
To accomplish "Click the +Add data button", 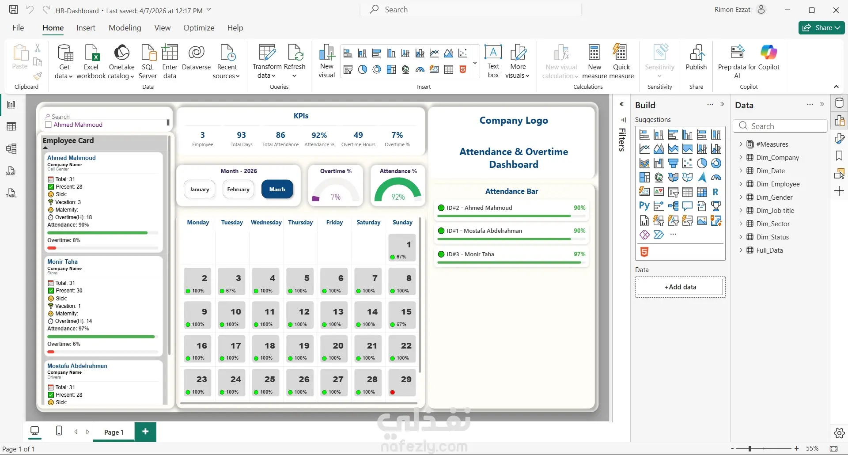I will 680,287.
